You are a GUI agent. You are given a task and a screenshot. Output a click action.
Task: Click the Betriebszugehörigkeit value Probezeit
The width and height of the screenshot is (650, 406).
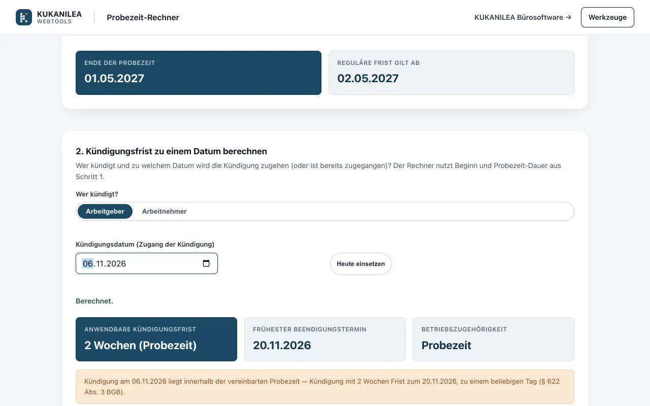[446, 345]
